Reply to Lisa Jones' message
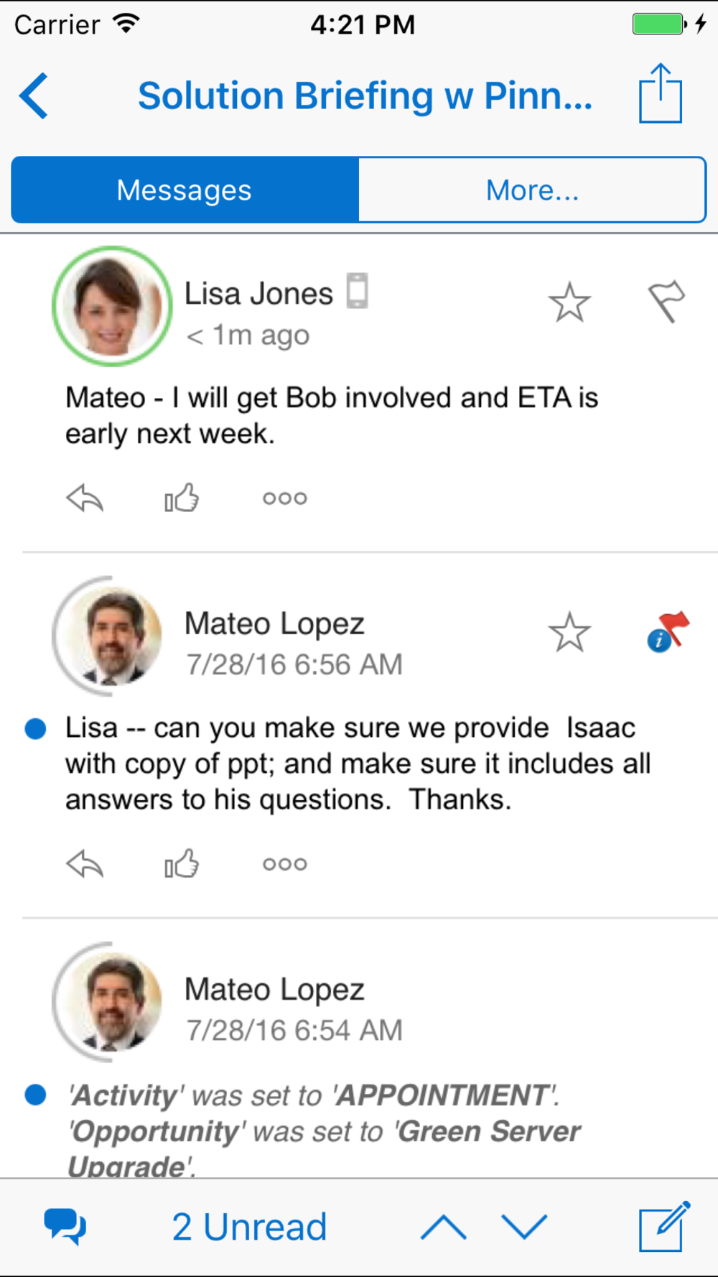This screenshot has width=718, height=1277. [x=85, y=498]
